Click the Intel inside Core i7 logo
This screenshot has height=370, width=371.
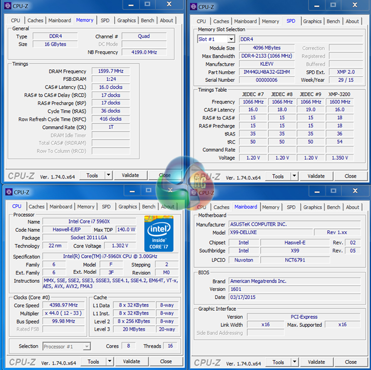[159, 234]
